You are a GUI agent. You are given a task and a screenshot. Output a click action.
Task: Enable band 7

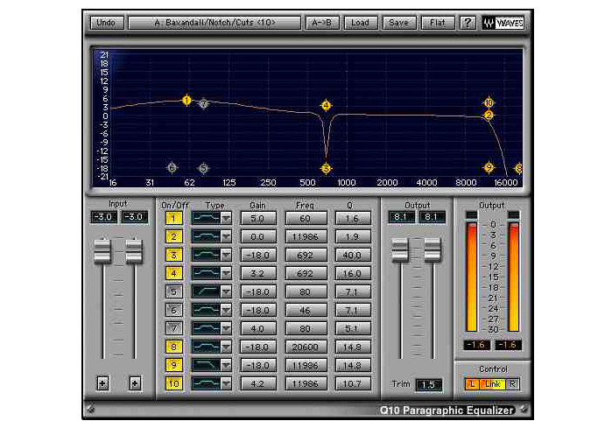coord(173,328)
